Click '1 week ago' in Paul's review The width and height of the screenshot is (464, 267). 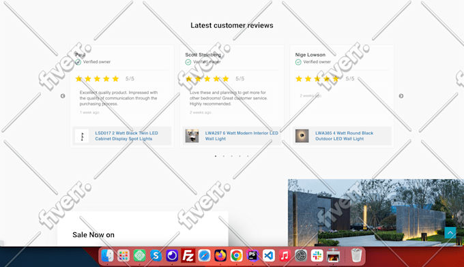pos(89,112)
